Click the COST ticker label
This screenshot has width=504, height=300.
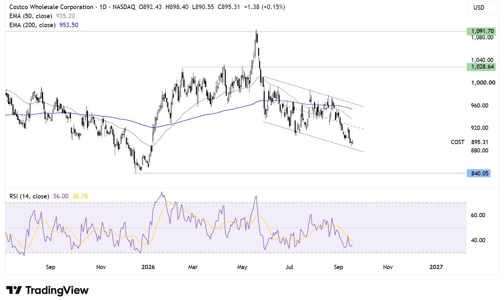457,142
